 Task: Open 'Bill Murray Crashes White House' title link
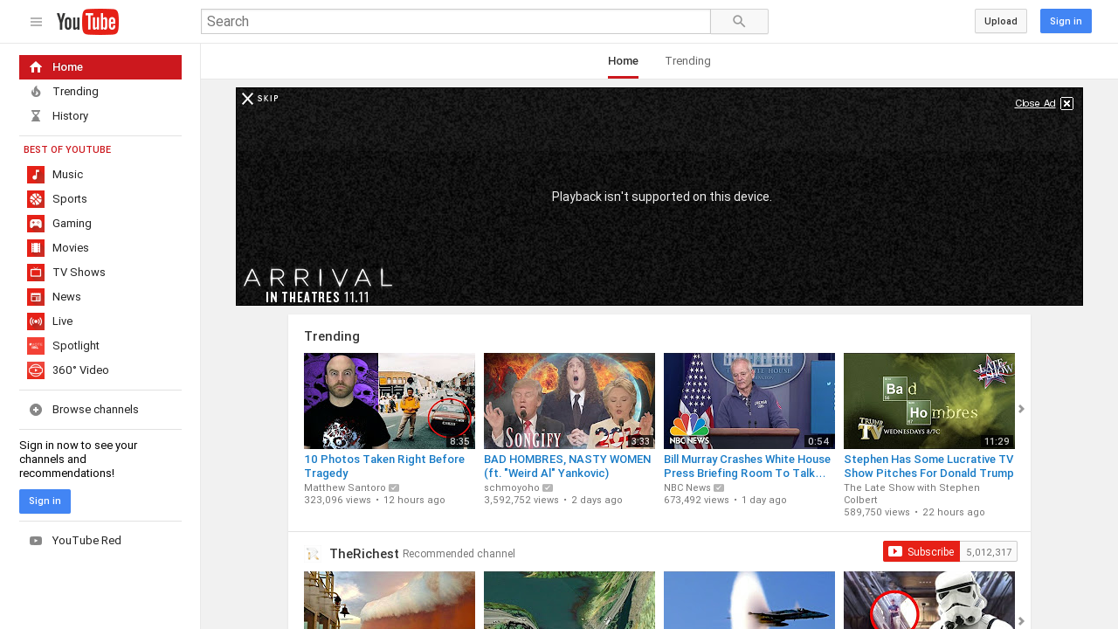pos(748,466)
